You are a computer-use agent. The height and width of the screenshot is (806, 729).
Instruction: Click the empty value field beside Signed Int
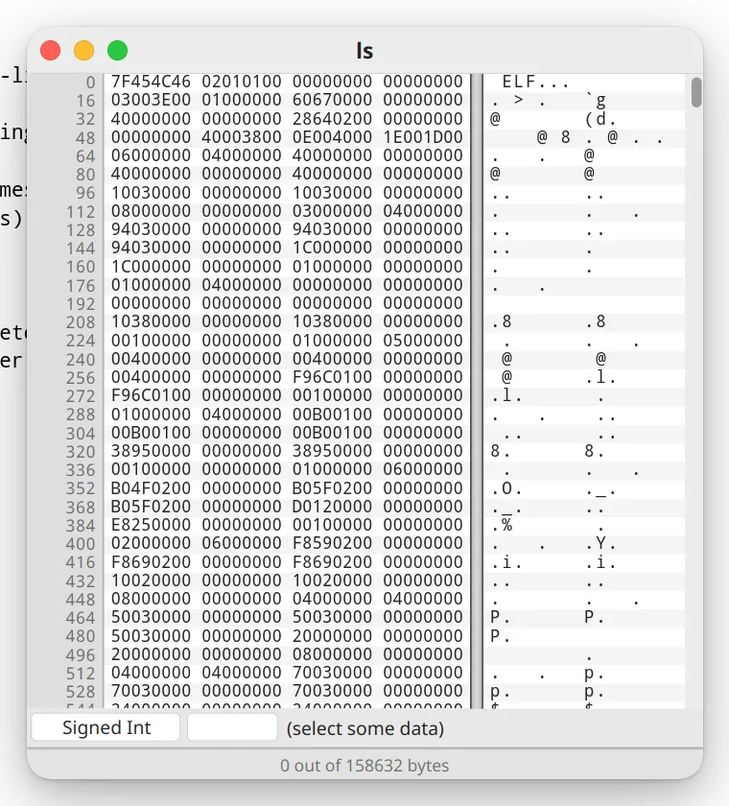click(x=232, y=727)
